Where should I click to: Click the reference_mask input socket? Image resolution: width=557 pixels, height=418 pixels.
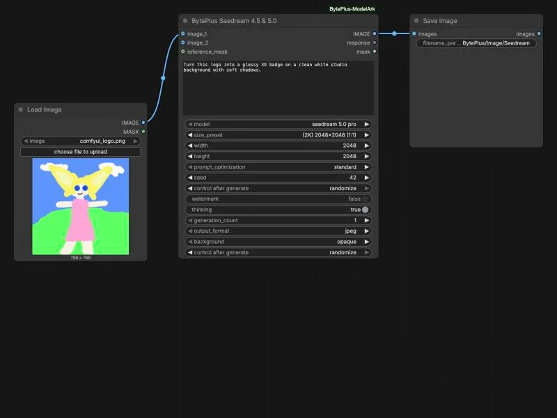pyautogui.click(x=183, y=52)
